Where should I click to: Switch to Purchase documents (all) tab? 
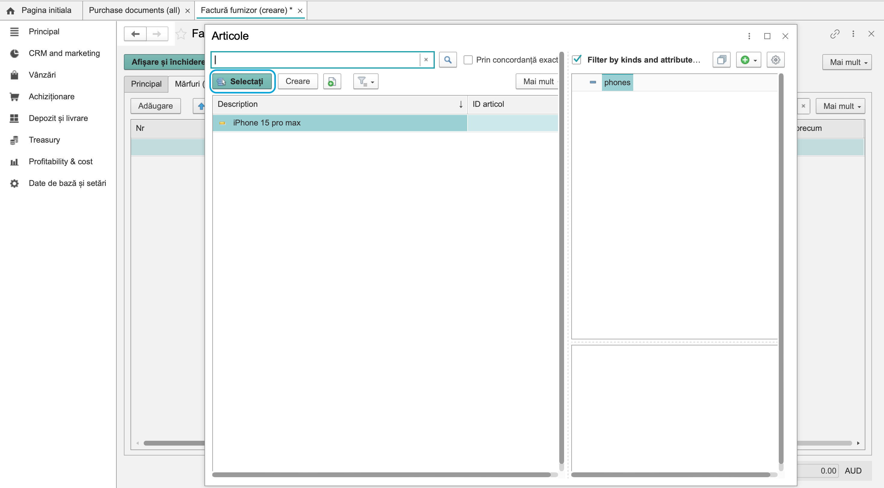click(134, 10)
